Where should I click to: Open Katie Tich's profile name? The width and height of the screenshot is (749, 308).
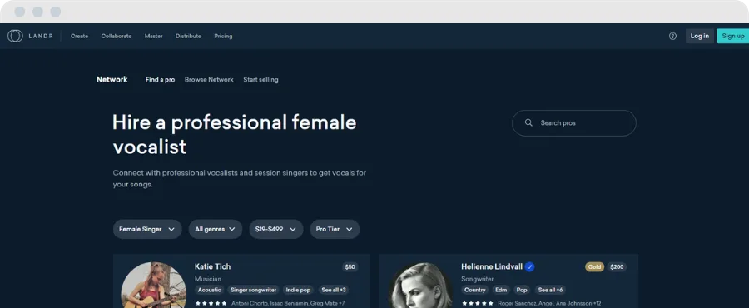[x=212, y=266]
